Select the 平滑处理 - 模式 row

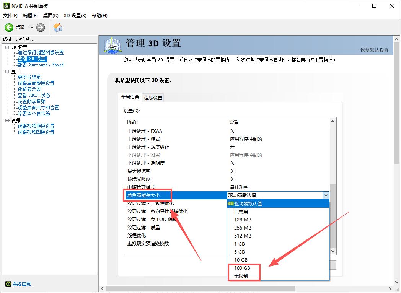click(x=227, y=139)
